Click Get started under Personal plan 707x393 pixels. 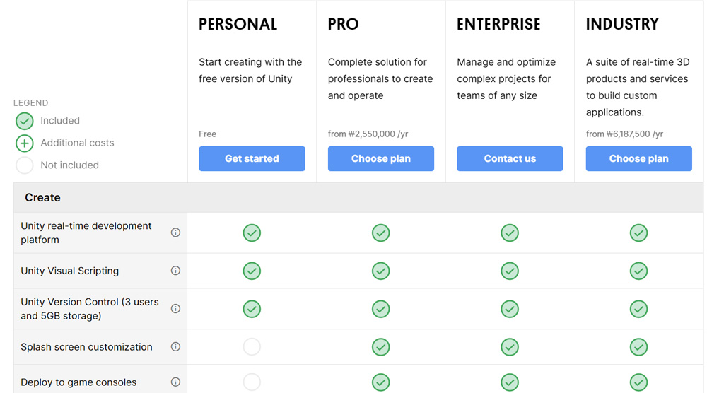(x=252, y=158)
